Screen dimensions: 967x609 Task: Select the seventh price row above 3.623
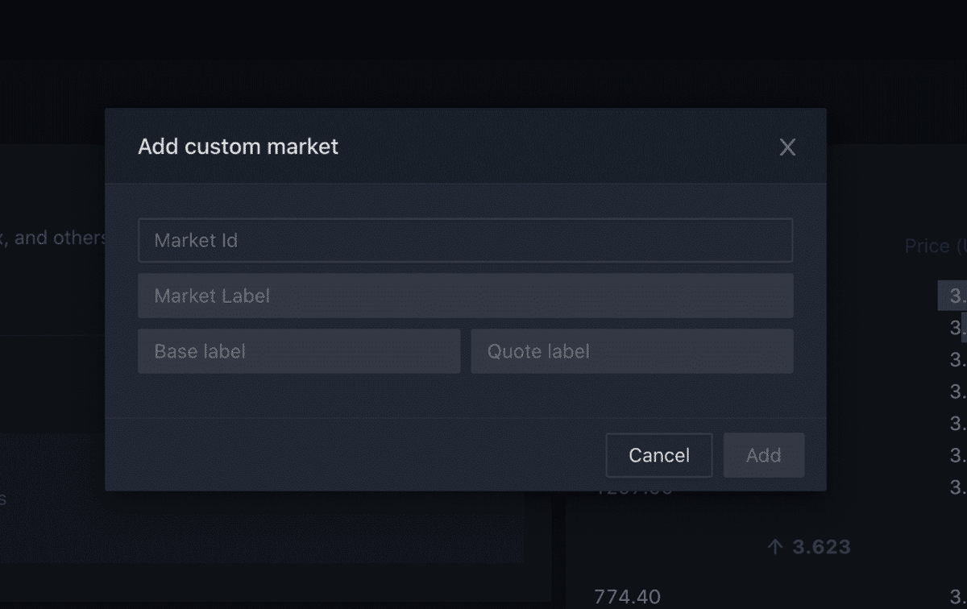click(x=957, y=487)
